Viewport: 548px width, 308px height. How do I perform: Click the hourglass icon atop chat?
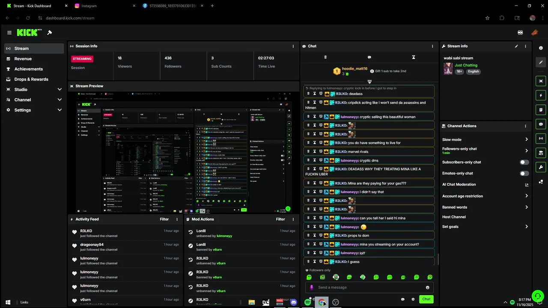point(414,57)
